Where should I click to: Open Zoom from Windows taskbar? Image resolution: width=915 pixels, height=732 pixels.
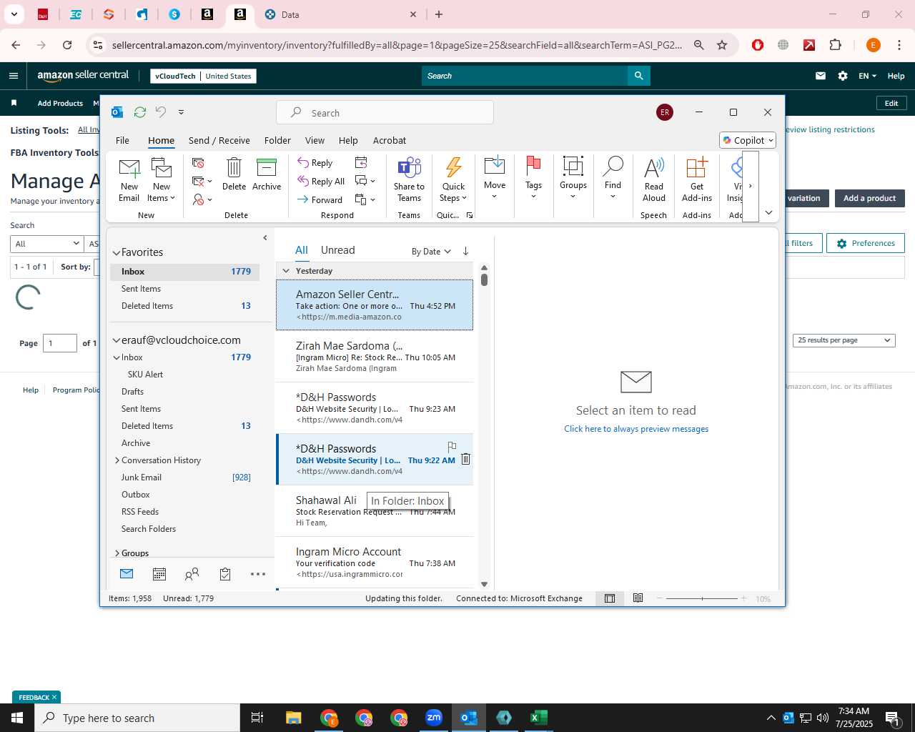pyautogui.click(x=434, y=718)
